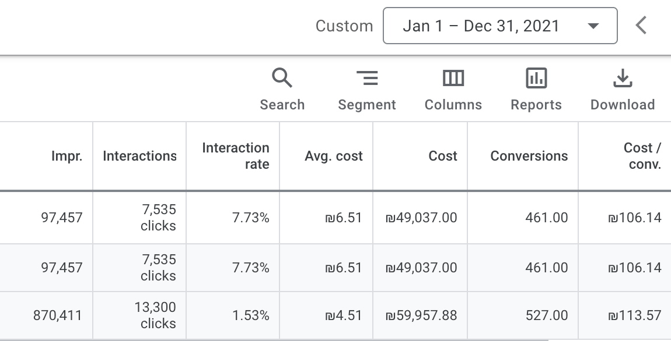The height and width of the screenshot is (341, 671).
Task: Open the Segment menu icon
Action: tap(367, 79)
